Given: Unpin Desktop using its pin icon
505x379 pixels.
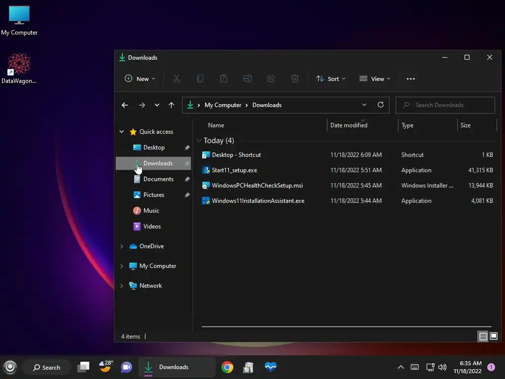Looking at the screenshot, I should tap(187, 148).
